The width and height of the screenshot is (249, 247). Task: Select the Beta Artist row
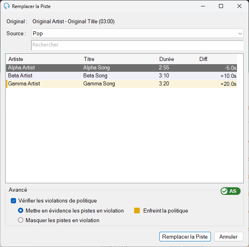pyautogui.click(x=121, y=76)
